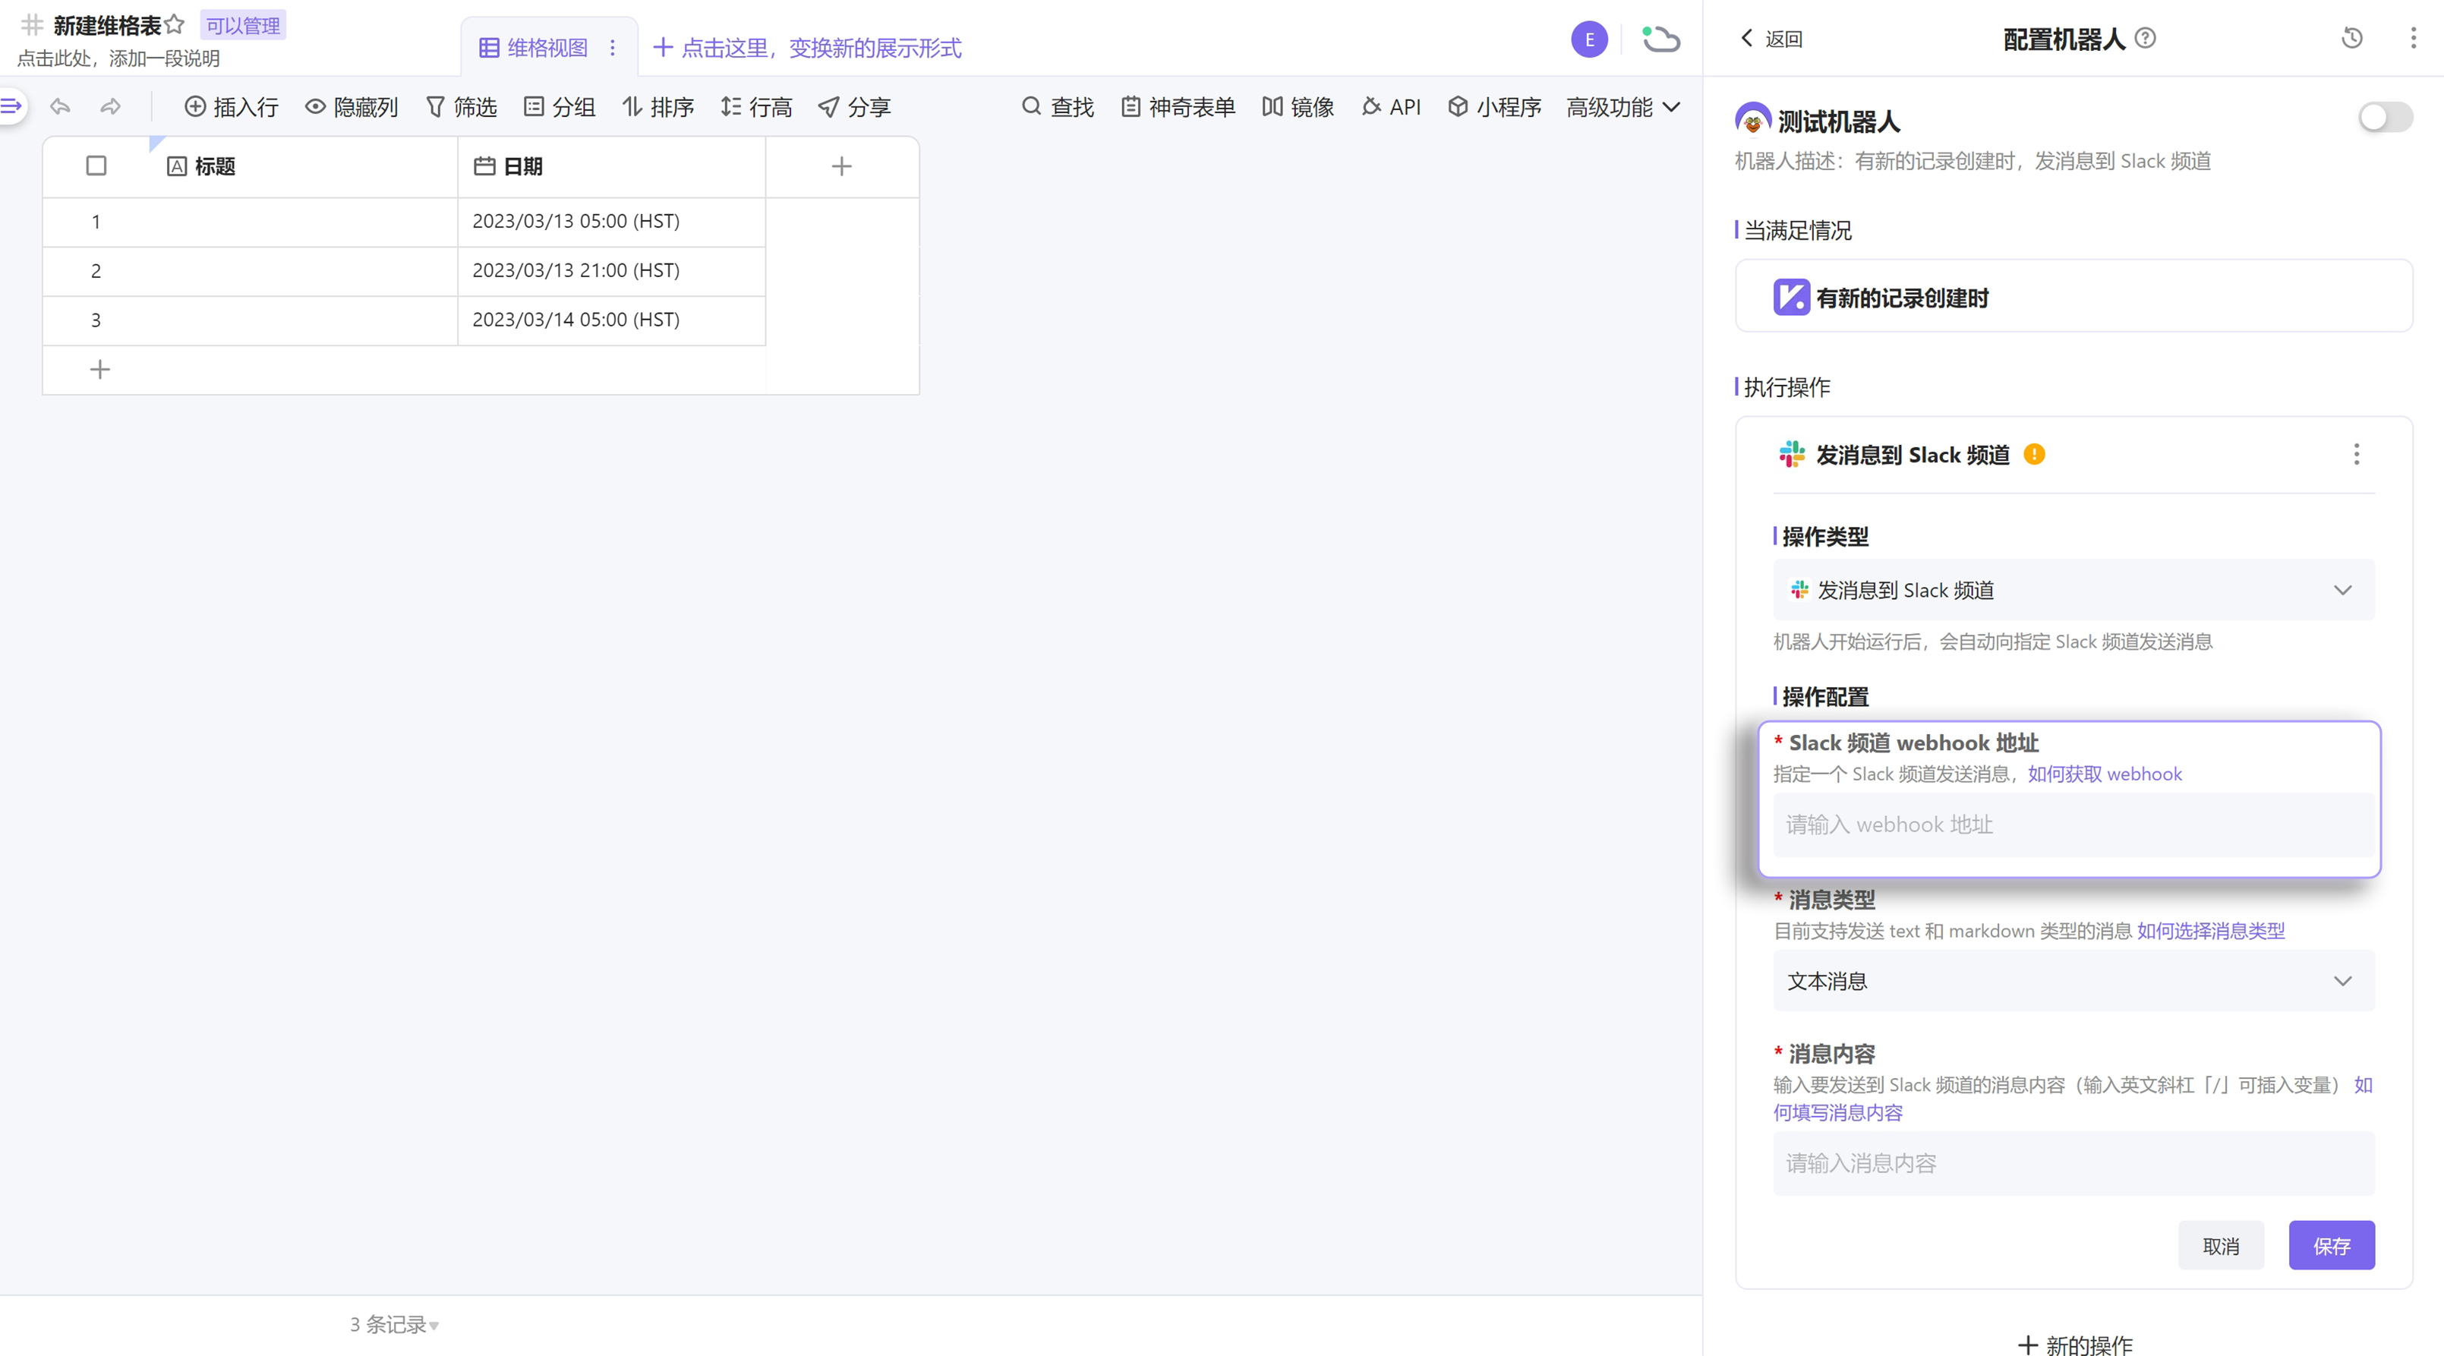Screen dimensions: 2444x1356
Task: Open the find search tool
Action: pos(1056,106)
